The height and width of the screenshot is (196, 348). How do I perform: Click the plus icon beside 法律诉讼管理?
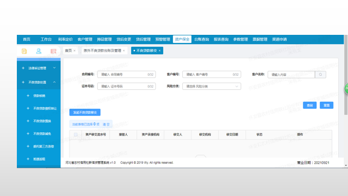point(23,68)
